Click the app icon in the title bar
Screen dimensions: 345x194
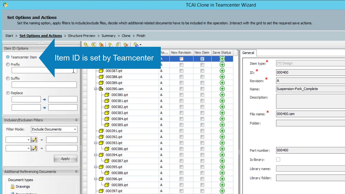pos(5,5)
